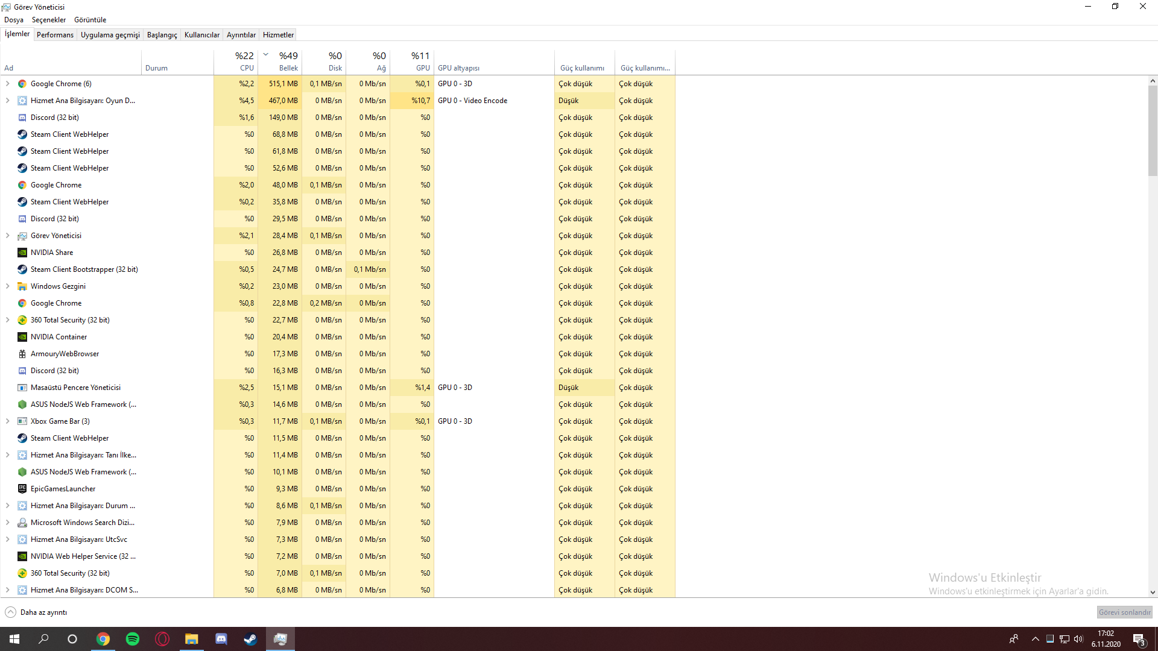Switch to the Performans tab

pyautogui.click(x=55, y=35)
